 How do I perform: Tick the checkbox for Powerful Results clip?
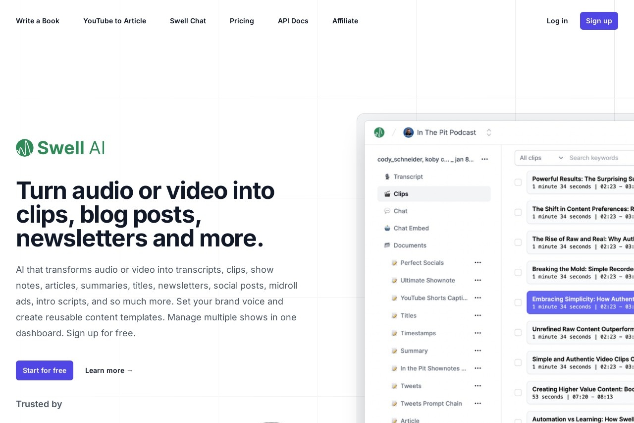click(518, 182)
